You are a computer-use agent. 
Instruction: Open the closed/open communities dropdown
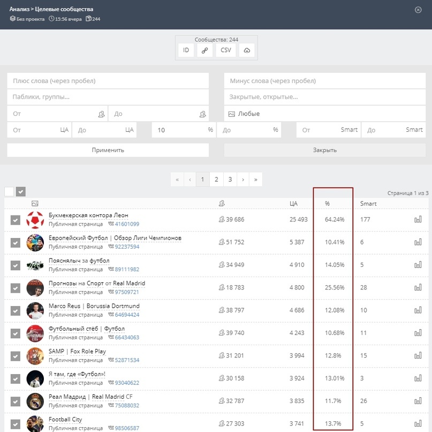pos(325,97)
